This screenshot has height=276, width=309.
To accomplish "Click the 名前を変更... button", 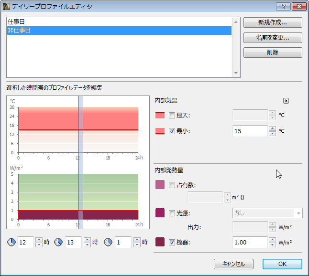I will coord(273,38).
